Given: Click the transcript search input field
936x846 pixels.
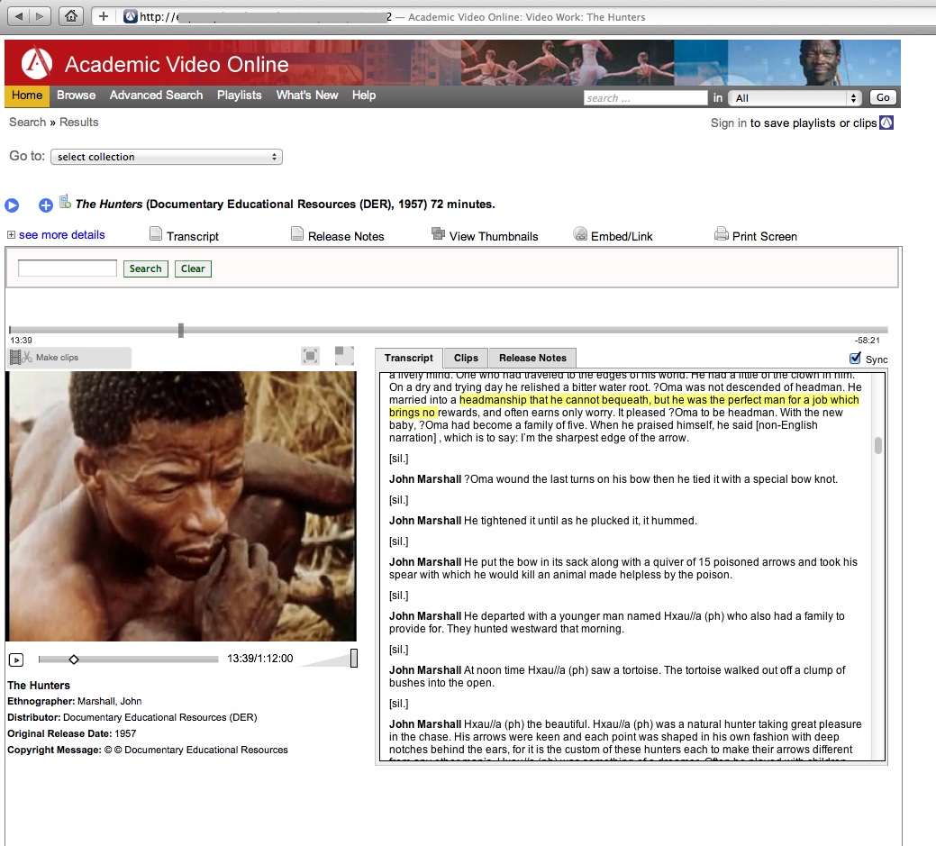Looking at the screenshot, I should [x=68, y=268].
